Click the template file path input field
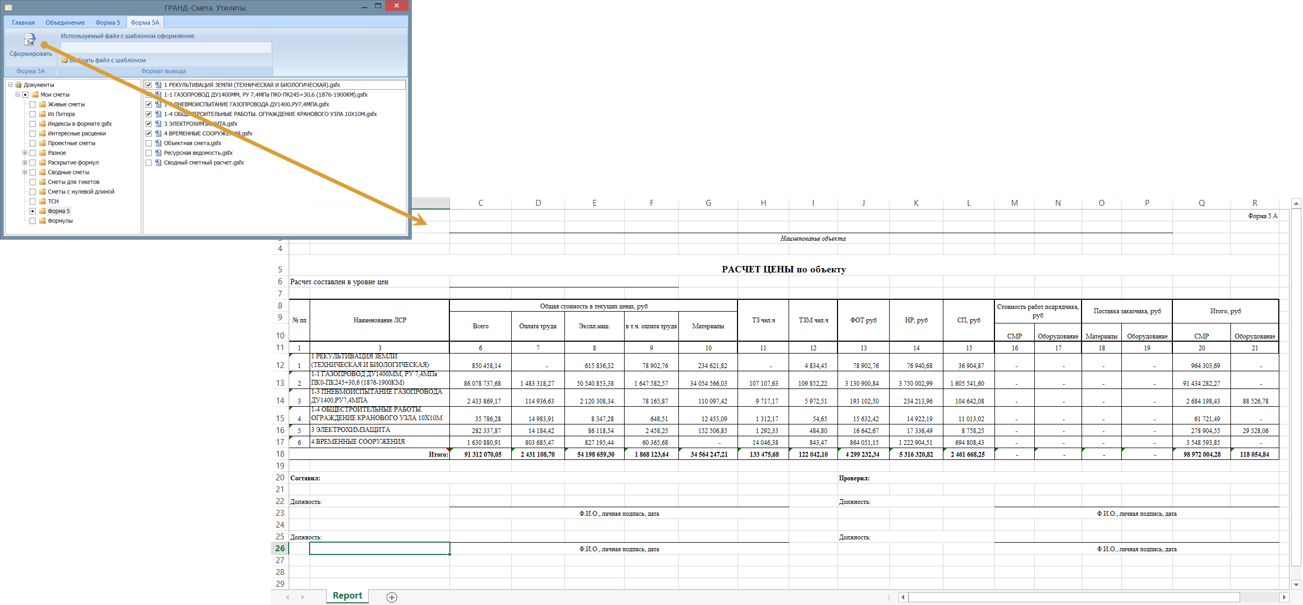 [x=166, y=47]
